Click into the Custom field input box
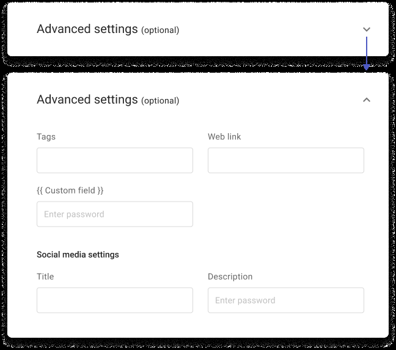The width and height of the screenshot is (396, 350). click(115, 214)
